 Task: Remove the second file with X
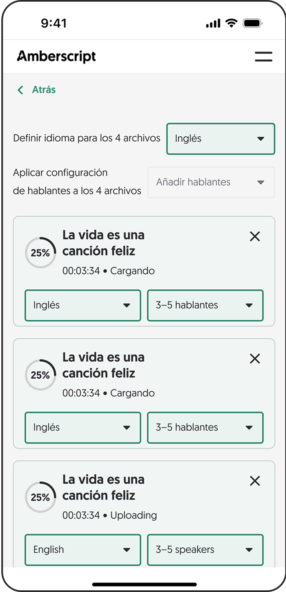255,359
